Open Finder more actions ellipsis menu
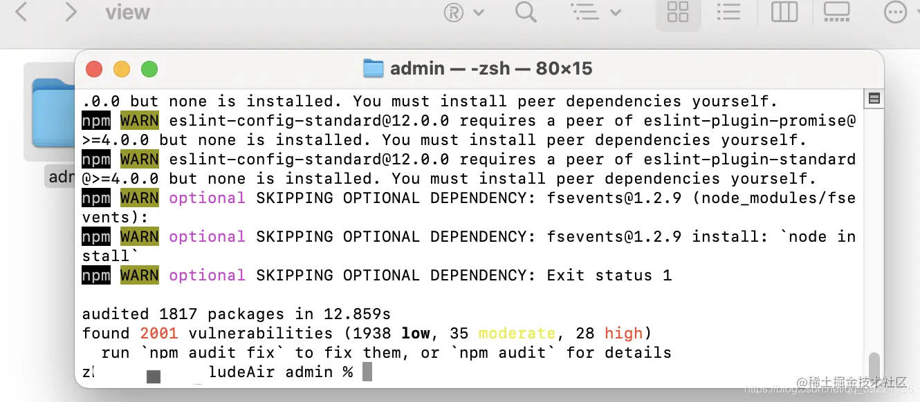This screenshot has width=920, height=402. pos(894,12)
